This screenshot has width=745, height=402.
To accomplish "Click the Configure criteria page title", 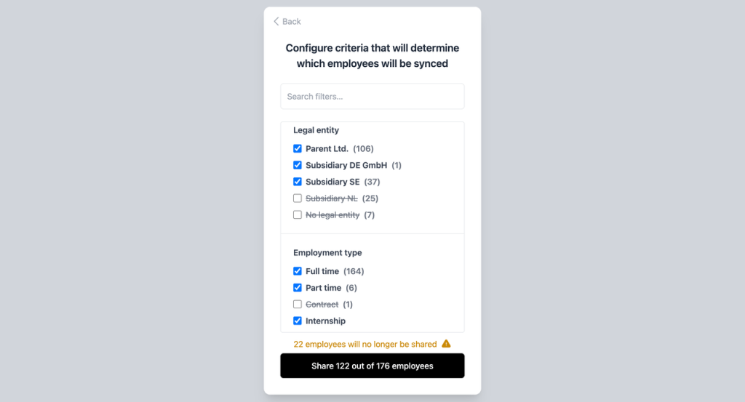I will tap(372, 55).
